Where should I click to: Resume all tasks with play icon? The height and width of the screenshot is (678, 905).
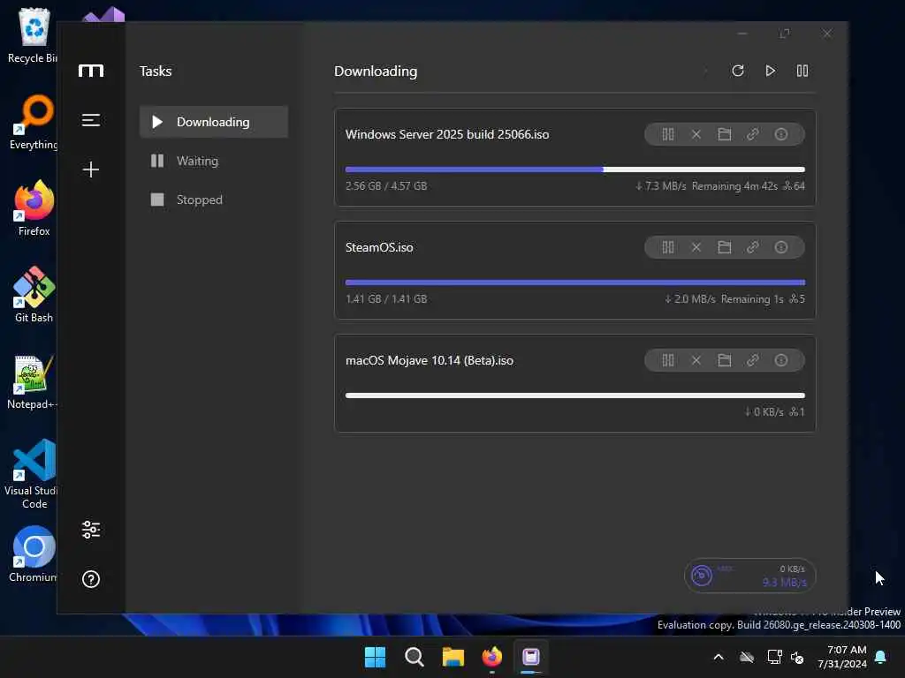(x=770, y=71)
